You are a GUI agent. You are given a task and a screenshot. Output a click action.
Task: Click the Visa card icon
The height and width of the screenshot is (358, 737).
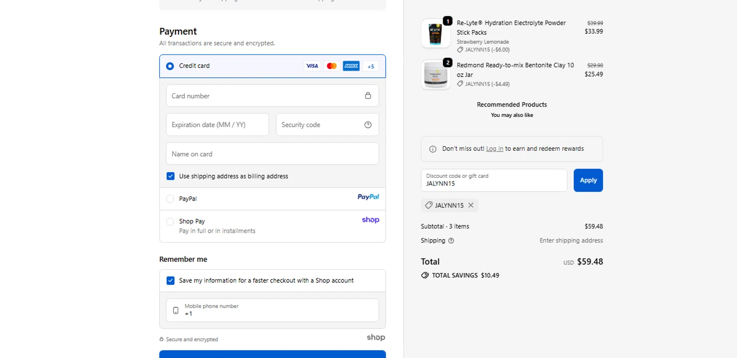[312, 66]
